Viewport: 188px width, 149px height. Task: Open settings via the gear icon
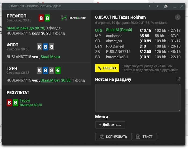[x=166, y=6]
